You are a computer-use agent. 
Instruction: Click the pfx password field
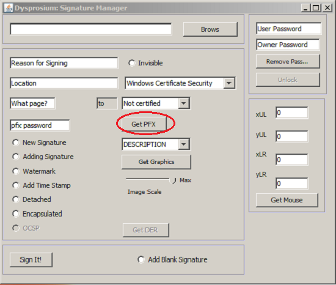coord(40,125)
